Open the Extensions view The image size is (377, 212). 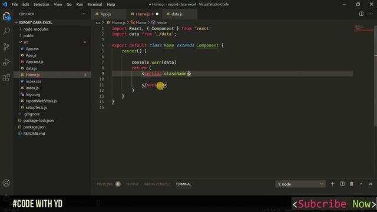click(x=6, y=78)
